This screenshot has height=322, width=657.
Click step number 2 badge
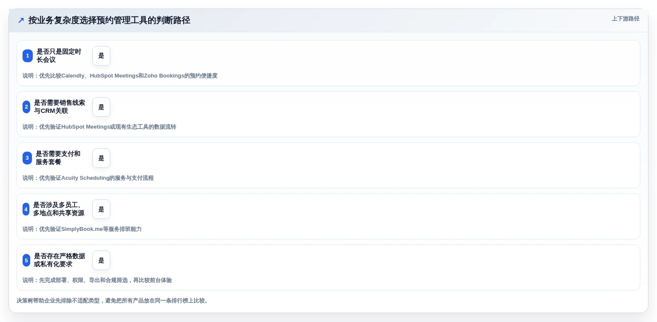click(x=26, y=107)
